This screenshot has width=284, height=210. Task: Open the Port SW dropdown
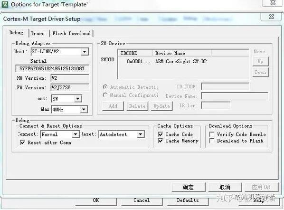78,99
